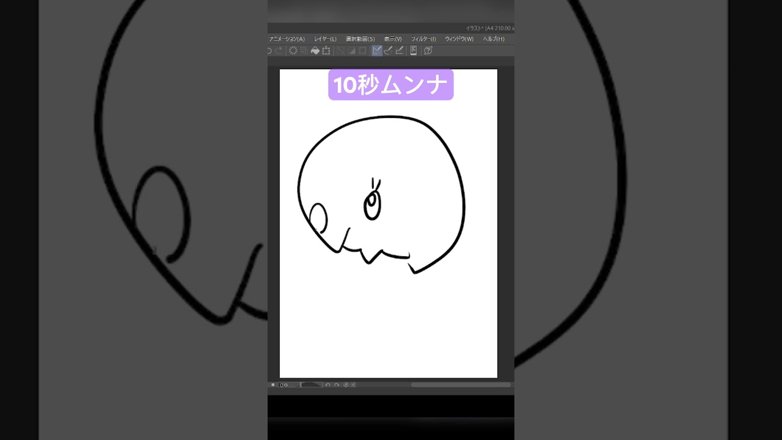Open the Material Properties panel icon
Screen dimensions: 782x440
tap(414, 50)
